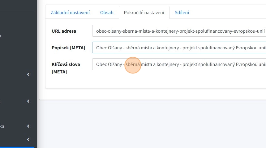The height and width of the screenshot is (148, 266).
Task: Click the Popisek [META] label
Action: coord(68,48)
